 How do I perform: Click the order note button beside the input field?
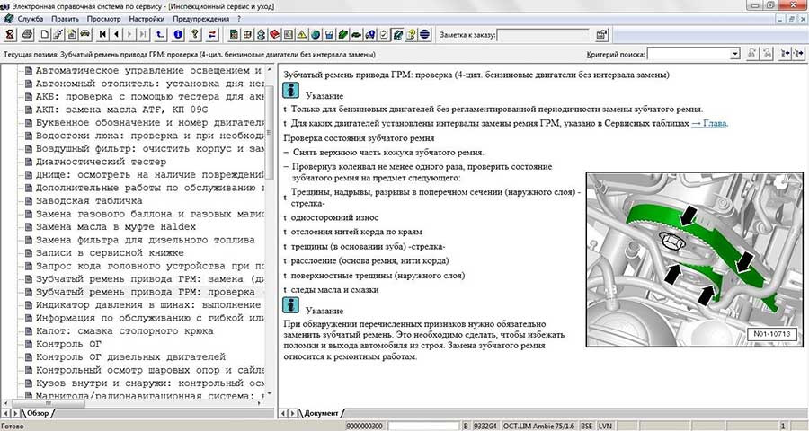[x=601, y=35]
